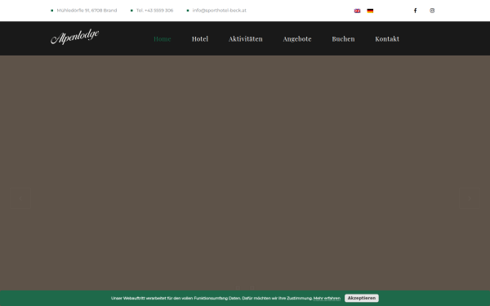Call the Tel. +43 5559 306 link
Image resolution: width=490 pixels, height=306 pixels.
(x=154, y=11)
